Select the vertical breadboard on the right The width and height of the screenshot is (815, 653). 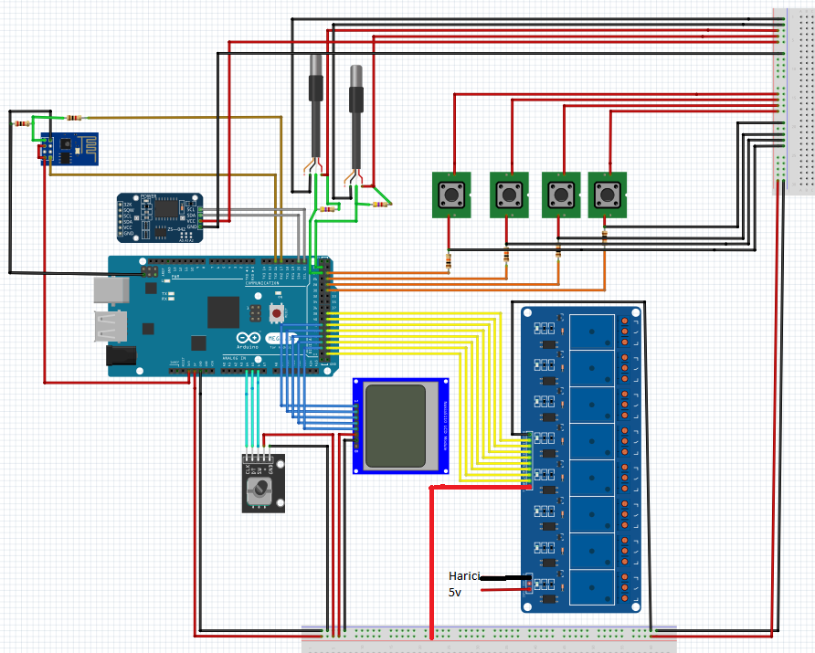(x=792, y=100)
